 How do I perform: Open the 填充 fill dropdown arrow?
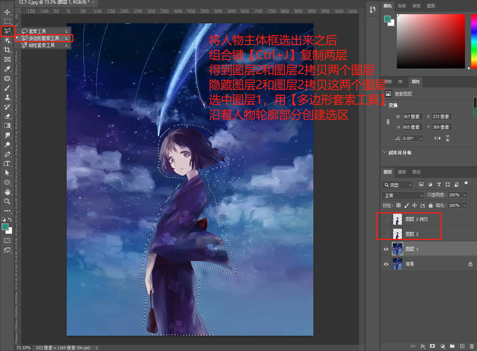[x=465, y=206]
